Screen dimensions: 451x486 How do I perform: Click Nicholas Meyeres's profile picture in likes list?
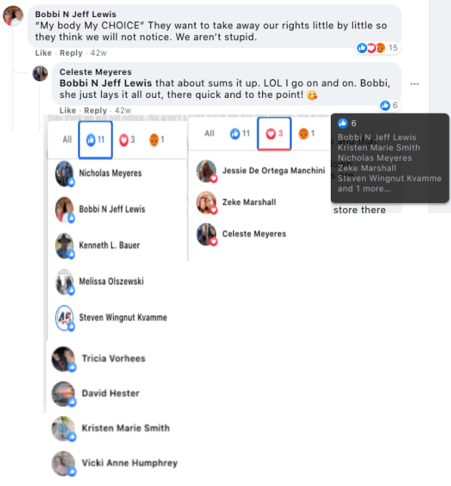[64, 174]
